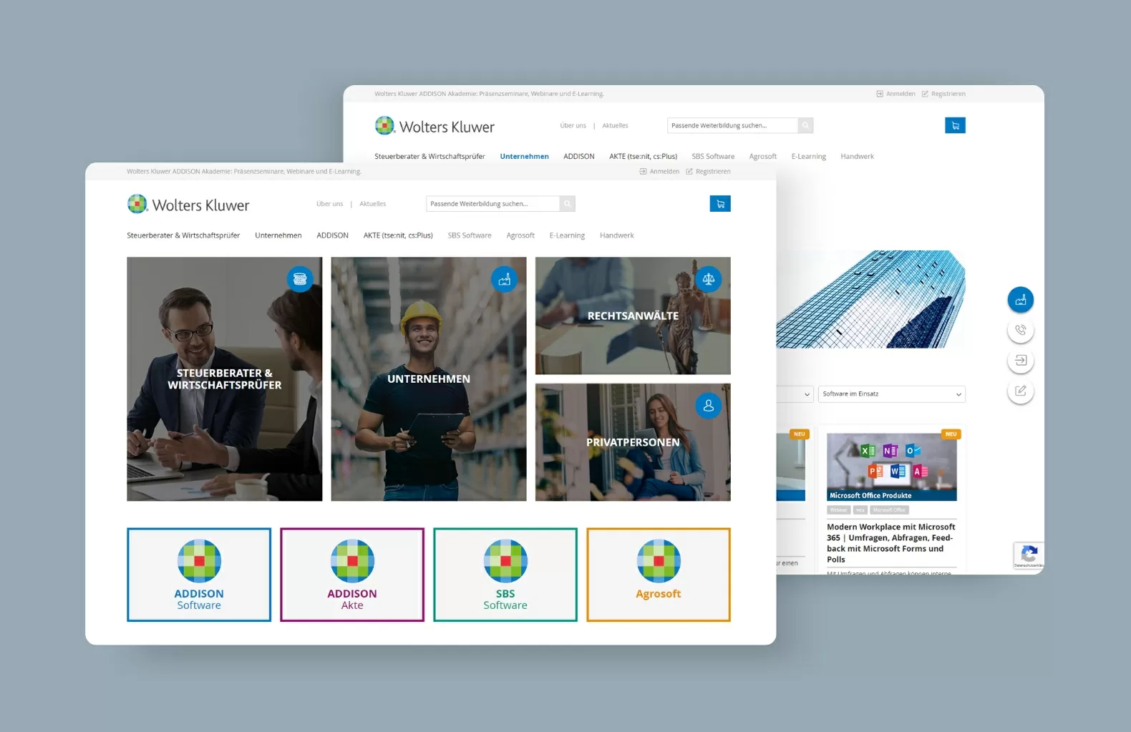Click the scales icon on Rechtsanwälte tile
Screen dimensions: 1131x732
pos(709,279)
